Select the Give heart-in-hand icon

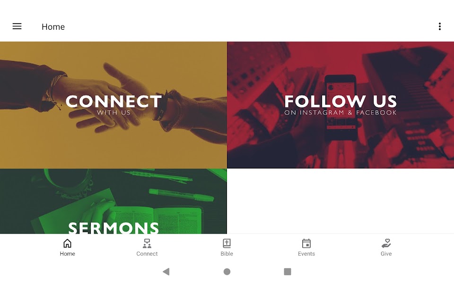coord(386,243)
